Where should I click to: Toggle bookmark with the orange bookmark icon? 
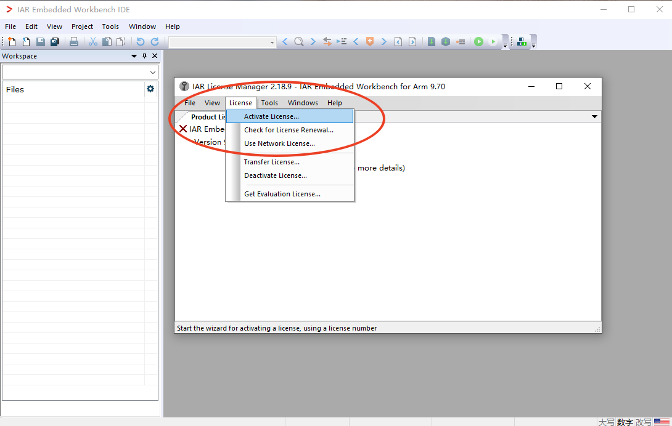[370, 42]
